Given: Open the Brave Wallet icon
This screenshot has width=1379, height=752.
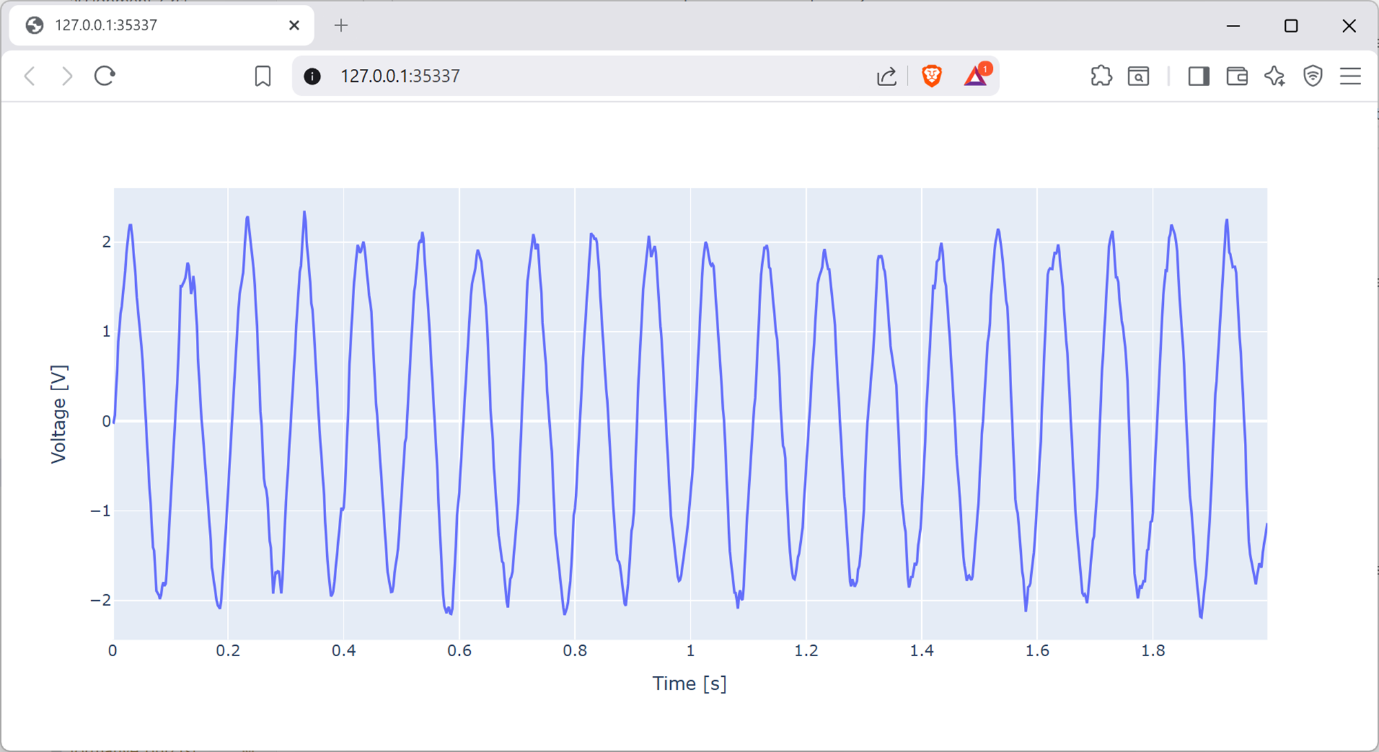Looking at the screenshot, I should (x=1237, y=76).
